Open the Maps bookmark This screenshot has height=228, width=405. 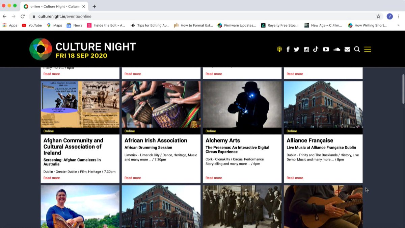click(x=54, y=25)
